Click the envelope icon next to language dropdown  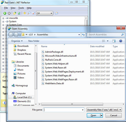pyautogui.click(x=57, y=13)
